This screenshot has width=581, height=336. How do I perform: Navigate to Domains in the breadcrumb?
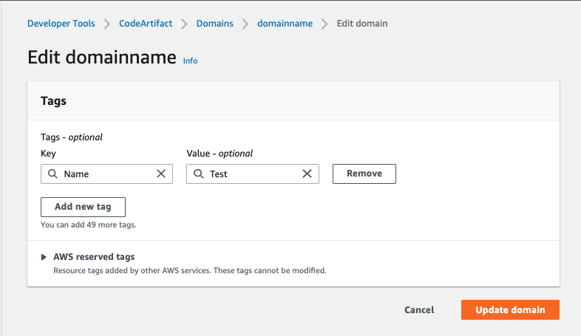click(214, 24)
